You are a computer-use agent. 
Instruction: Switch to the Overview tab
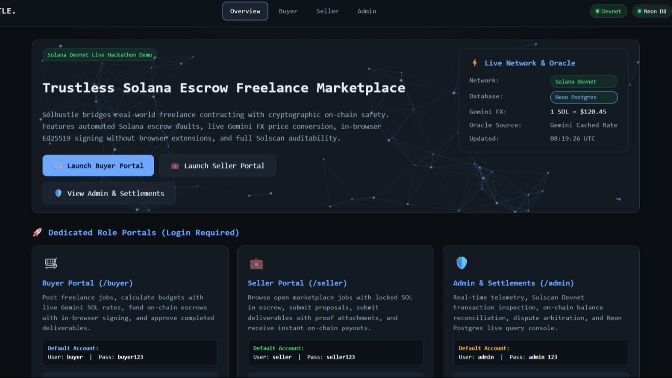245,11
